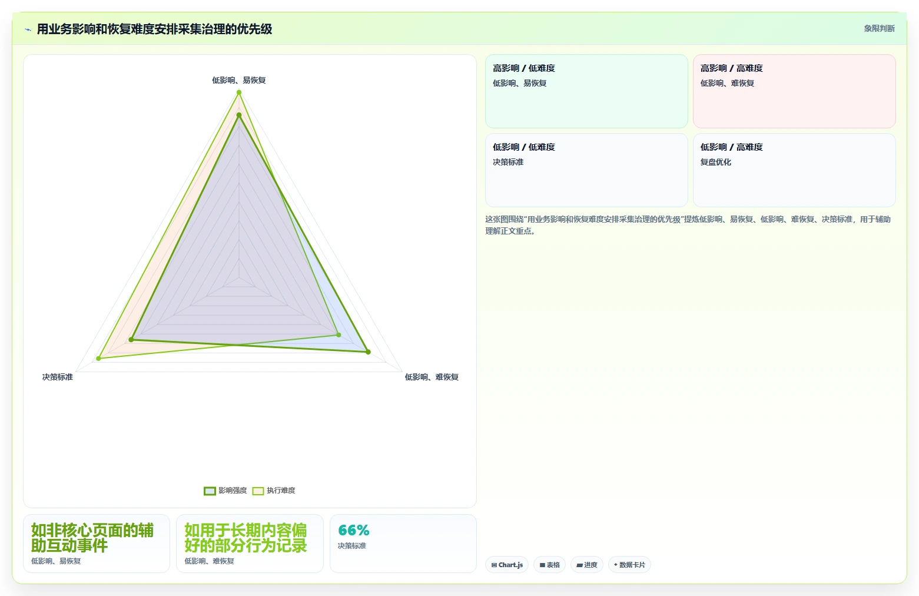Click 低影响、难恢复 text in pink card

click(727, 83)
